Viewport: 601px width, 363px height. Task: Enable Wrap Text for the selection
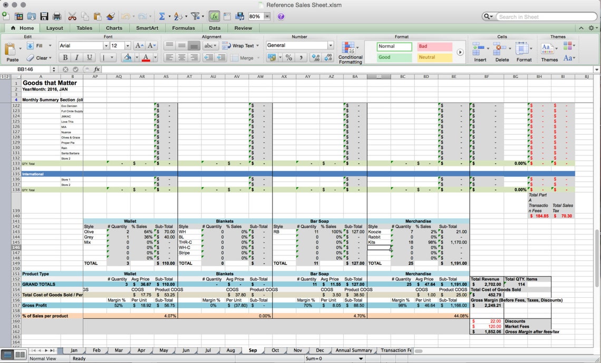click(x=244, y=45)
